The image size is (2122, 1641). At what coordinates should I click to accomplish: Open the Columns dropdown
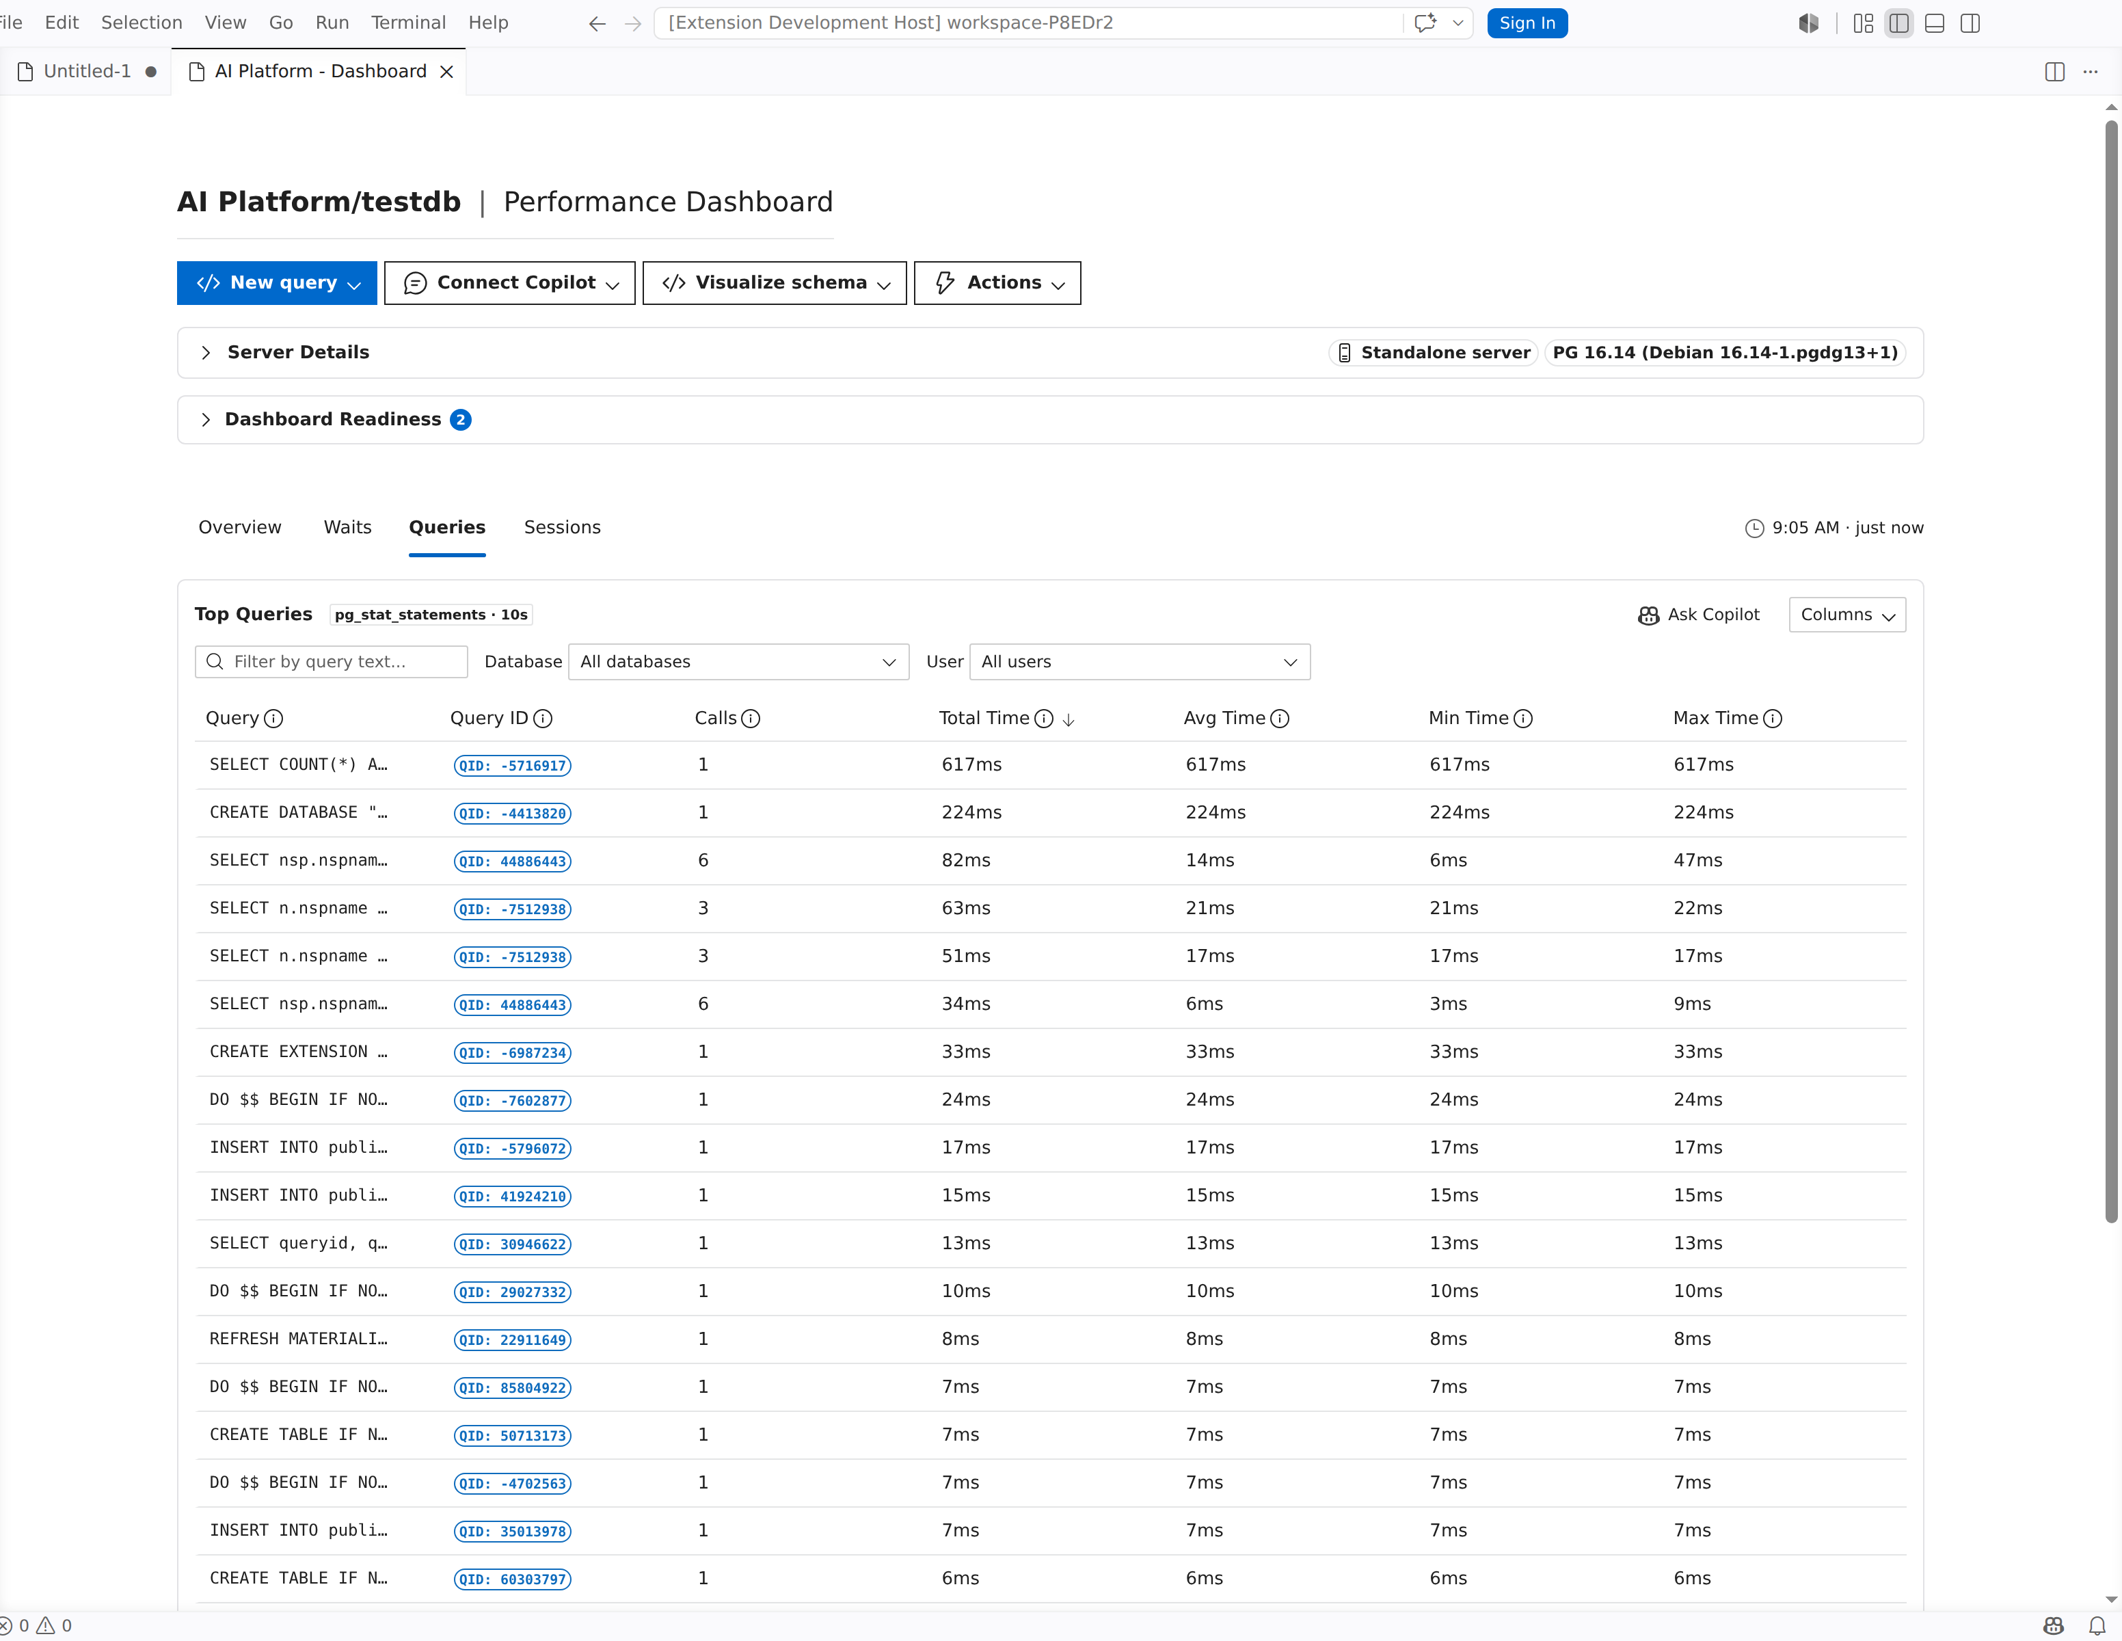1847,615
